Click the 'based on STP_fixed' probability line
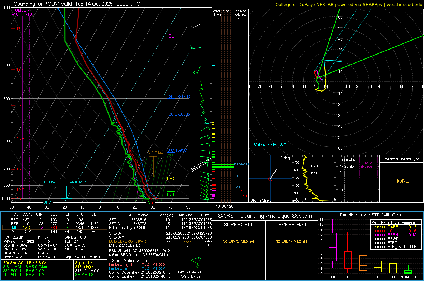Screen dimensions: 424x281 coord(393,247)
